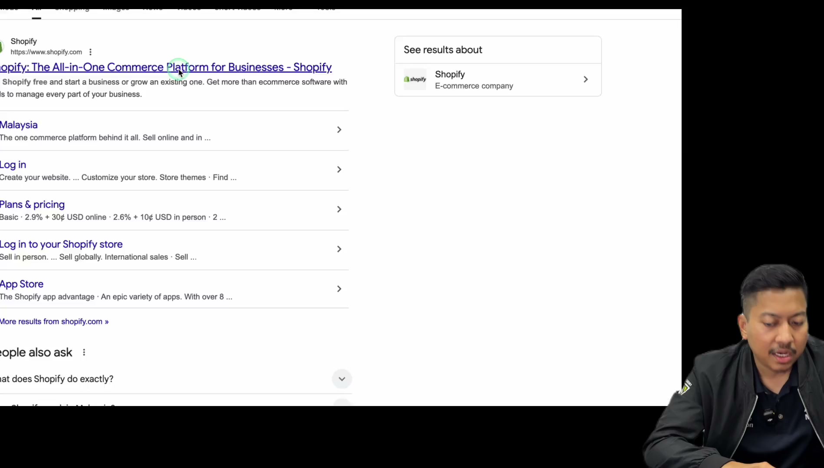This screenshot has height=468, width=824.
Task: Click the chevron on the App Store row
Action: pyautogui.click(x=339, y=289)
